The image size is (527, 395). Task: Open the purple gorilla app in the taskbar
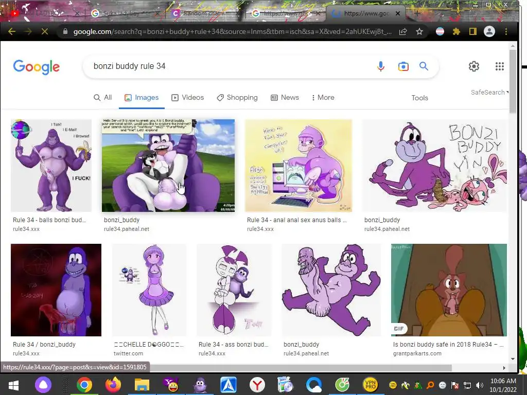[x=200, y=385]
